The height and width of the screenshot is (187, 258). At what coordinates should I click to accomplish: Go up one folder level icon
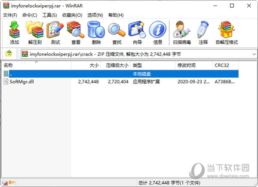(9, 54)
